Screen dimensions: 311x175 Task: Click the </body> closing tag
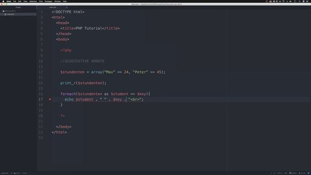click(64, 126)
